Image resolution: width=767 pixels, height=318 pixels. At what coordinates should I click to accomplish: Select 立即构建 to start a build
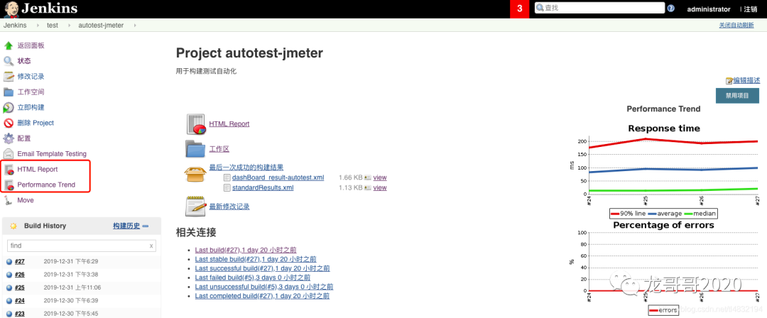[31, 107]
